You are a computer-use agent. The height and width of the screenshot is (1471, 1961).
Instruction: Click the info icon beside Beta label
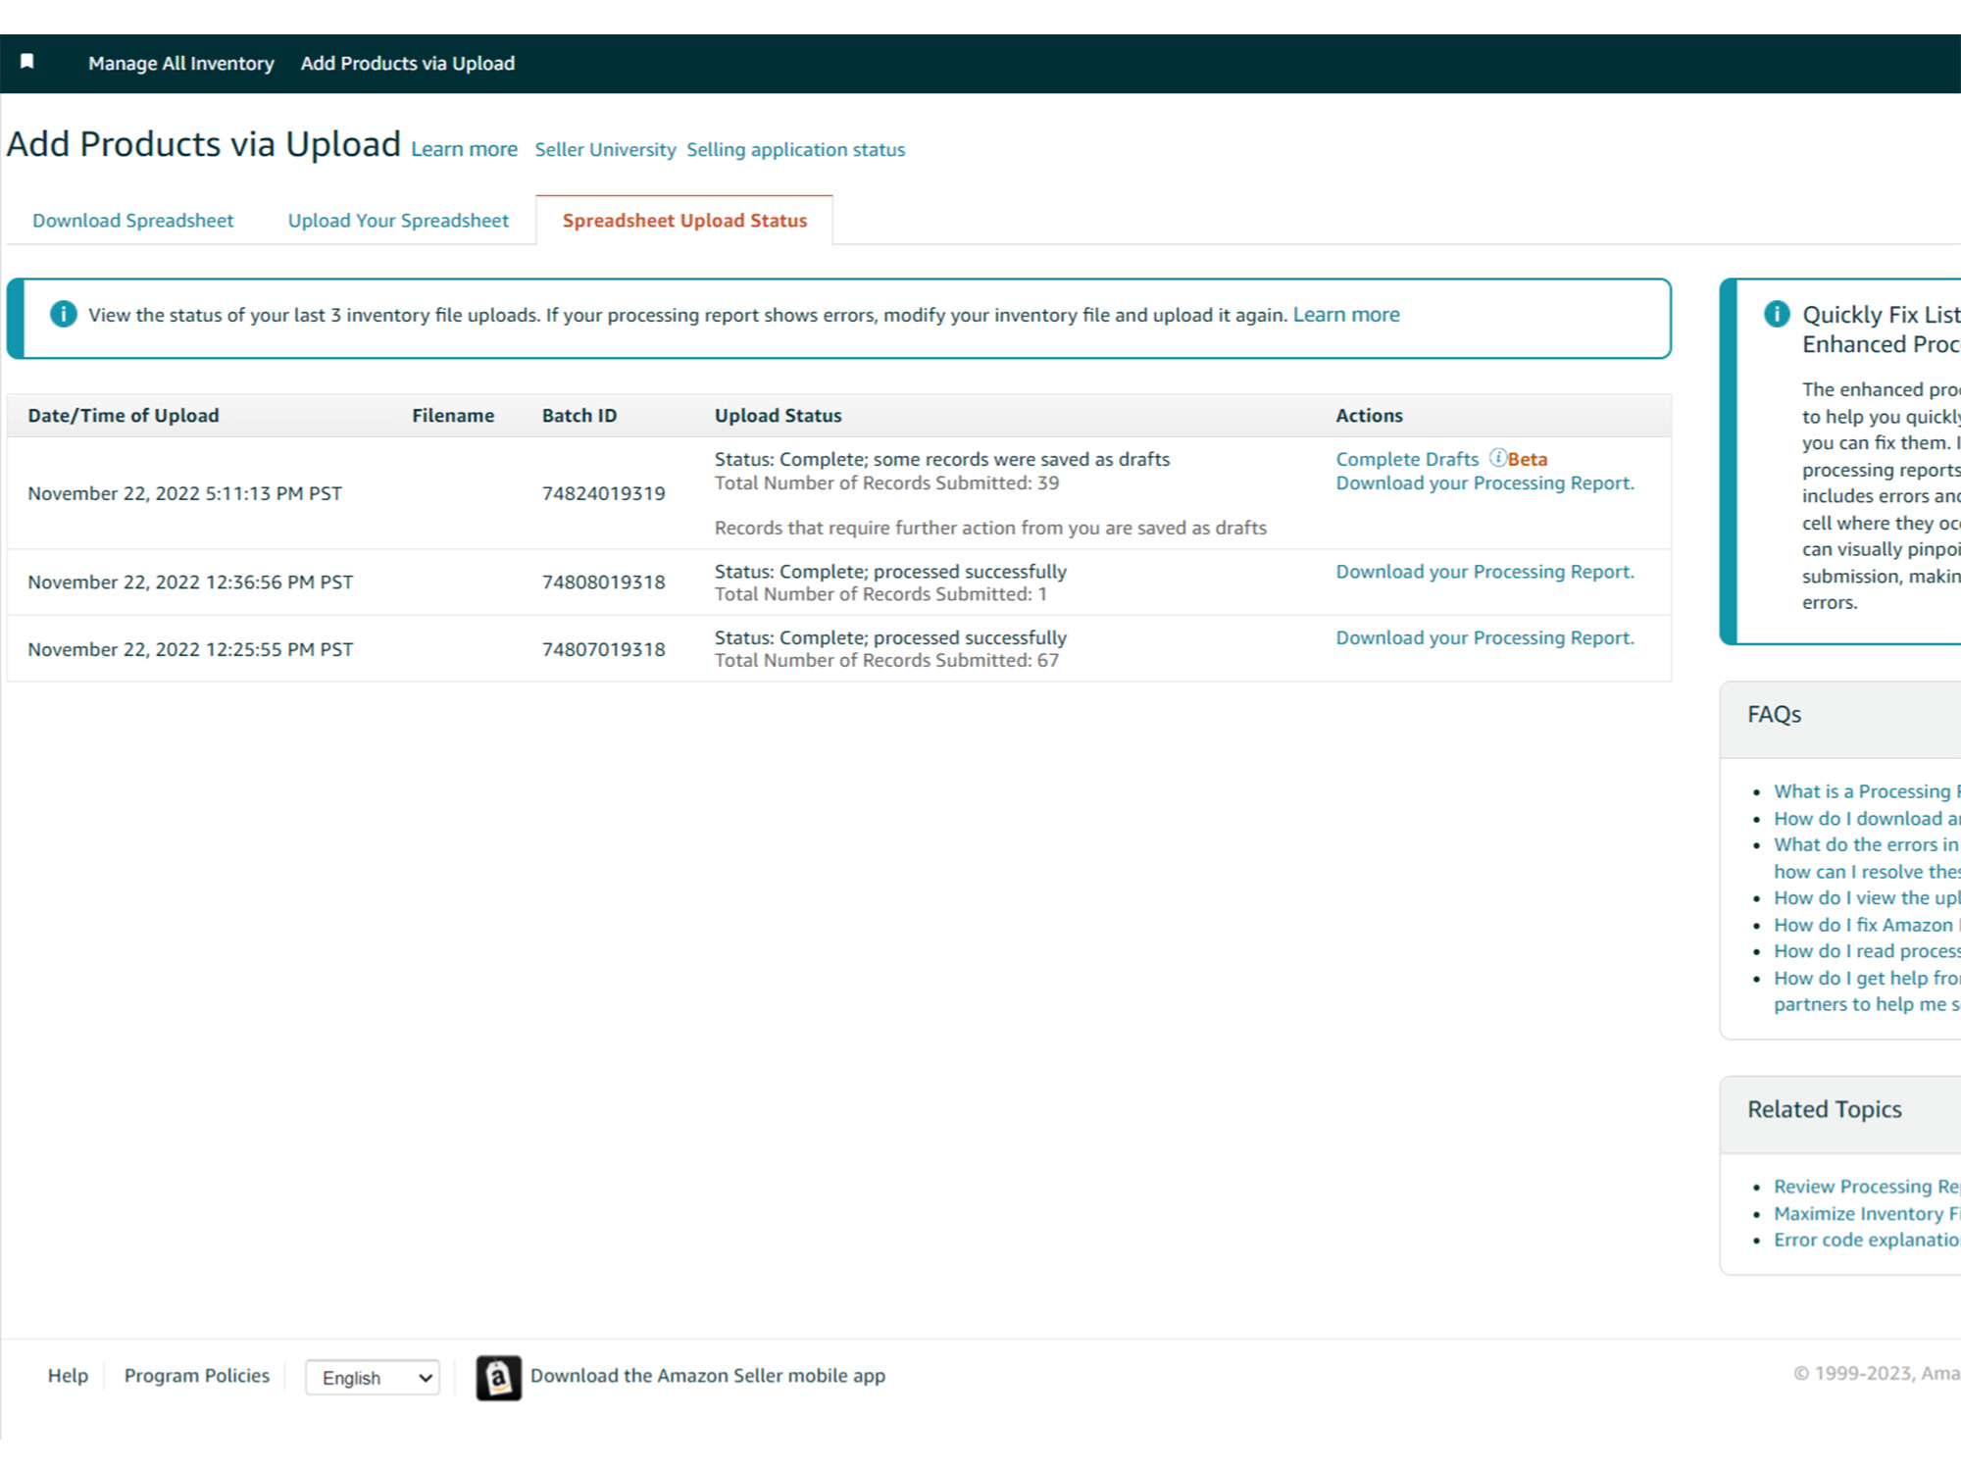1497,458
